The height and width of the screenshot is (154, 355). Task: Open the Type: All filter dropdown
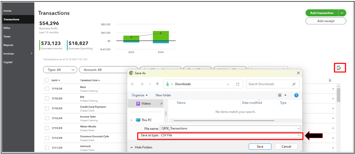click(60, 70)
